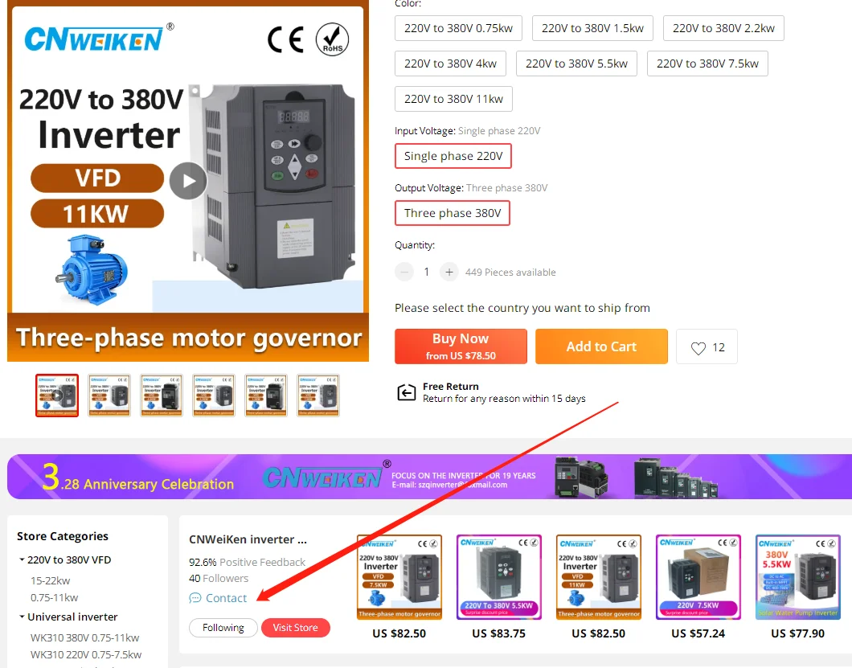Collapse the 220V to 380V VFD category

(22, 559)
